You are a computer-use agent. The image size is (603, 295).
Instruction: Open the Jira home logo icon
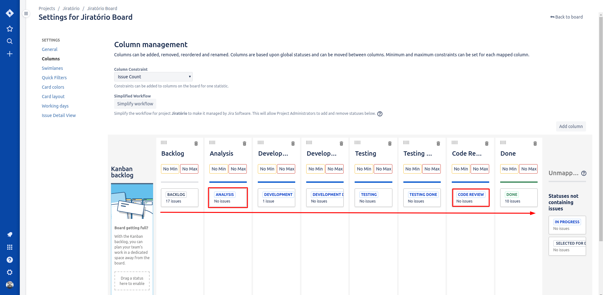point(10,13)
